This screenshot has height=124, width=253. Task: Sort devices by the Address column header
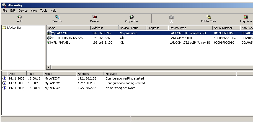[x=104, y=28]
